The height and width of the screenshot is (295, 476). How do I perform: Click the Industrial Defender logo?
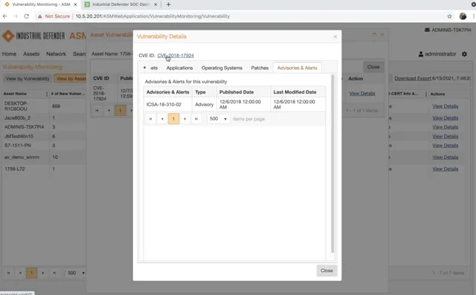[33, 36]
